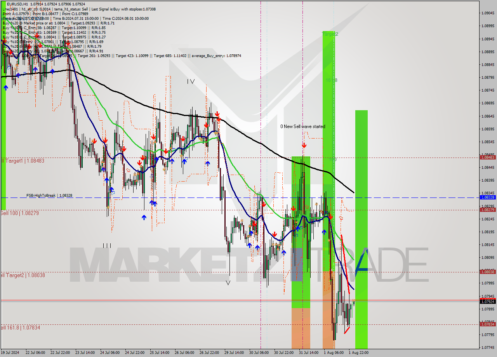Click the 1.08995 price axis label
497x357 pixels.
coord(488,26)
